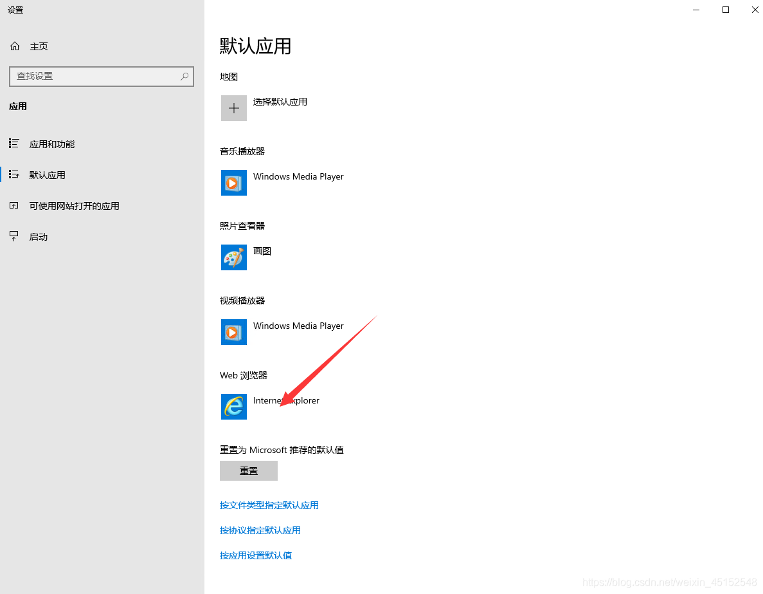Open 可使用网站打开的应用 section
This screenshot has width=763, height=594.
point(74,206)
